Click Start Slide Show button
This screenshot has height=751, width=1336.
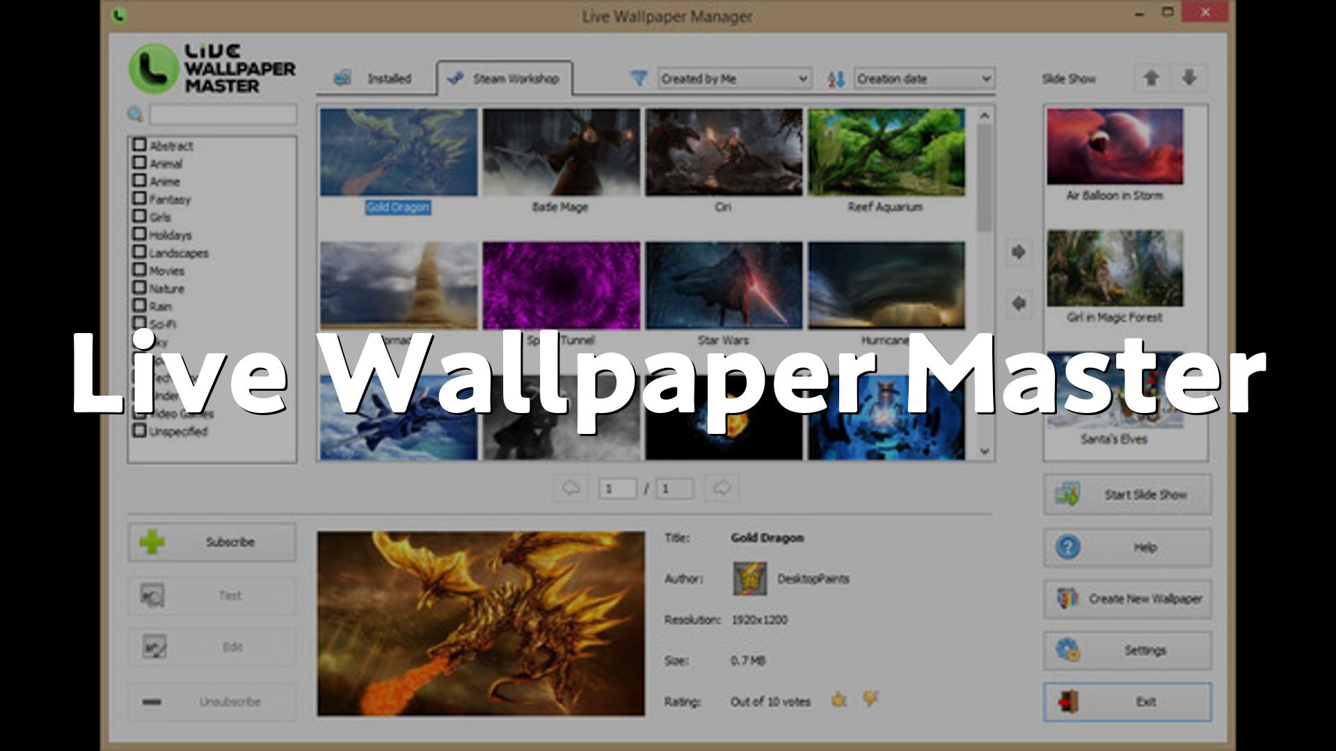pyautogui.click(x=1127, y=494)
